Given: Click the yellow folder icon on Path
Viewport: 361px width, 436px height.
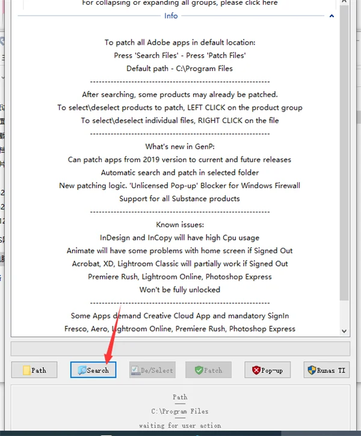Looking at the screenshot, I should tap(26, 370).
